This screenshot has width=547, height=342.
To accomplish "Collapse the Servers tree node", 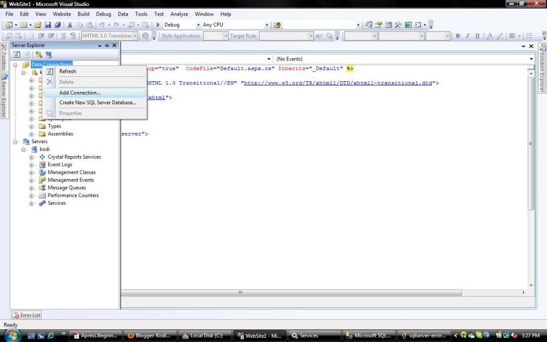I will click(15, 142).
